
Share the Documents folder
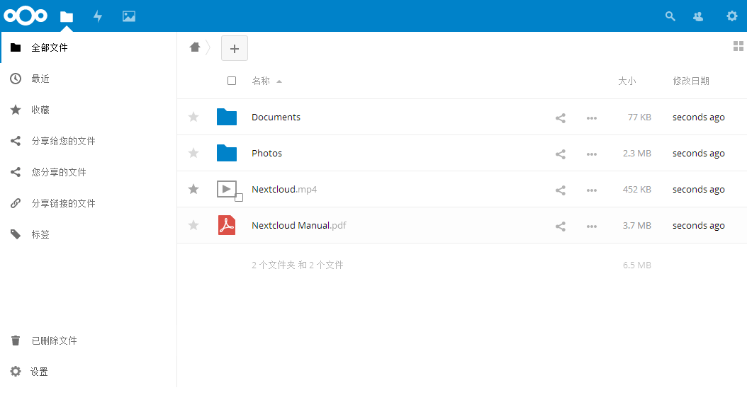pyautogui.click(x=560, y=118)
